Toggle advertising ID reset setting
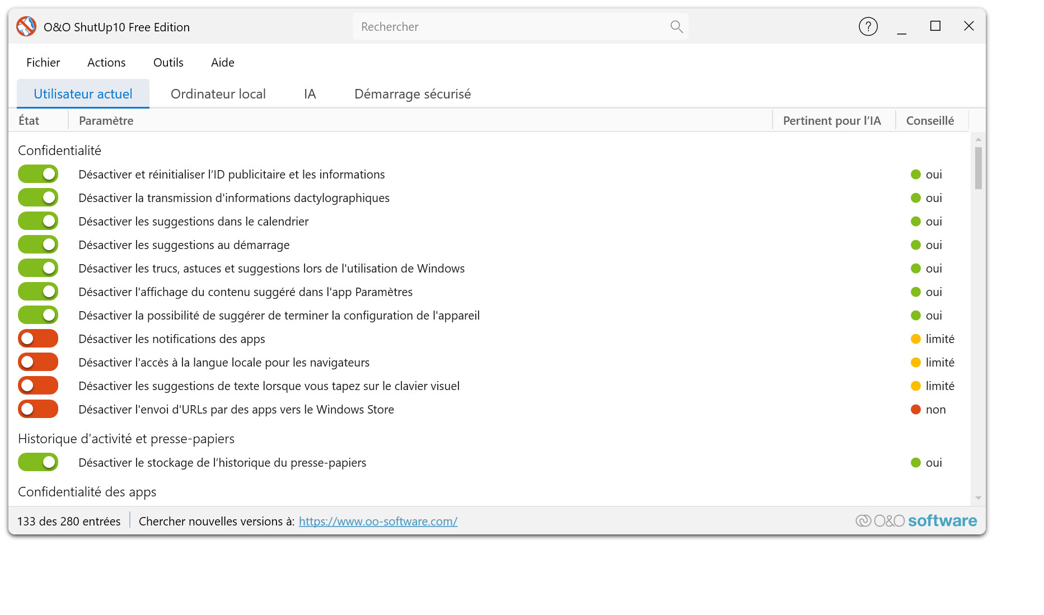The image size is (1044, 615). coord(38,174)
